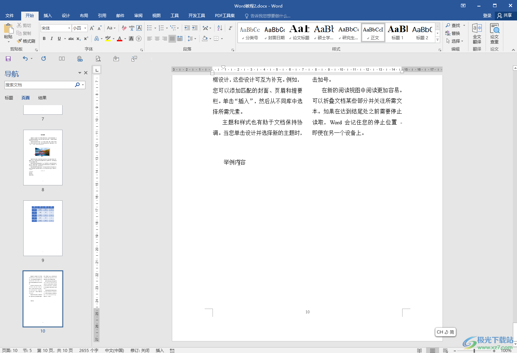Image resolution: width=517 pixels, height=353 pixels.
Task: Apply strikethrough (abc) formatting
Action: point(71,39)
